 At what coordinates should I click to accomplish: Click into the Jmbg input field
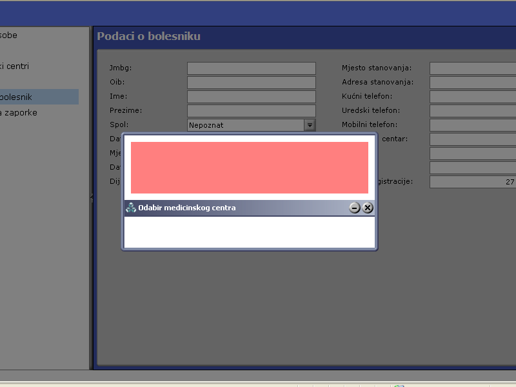[251, 68]
